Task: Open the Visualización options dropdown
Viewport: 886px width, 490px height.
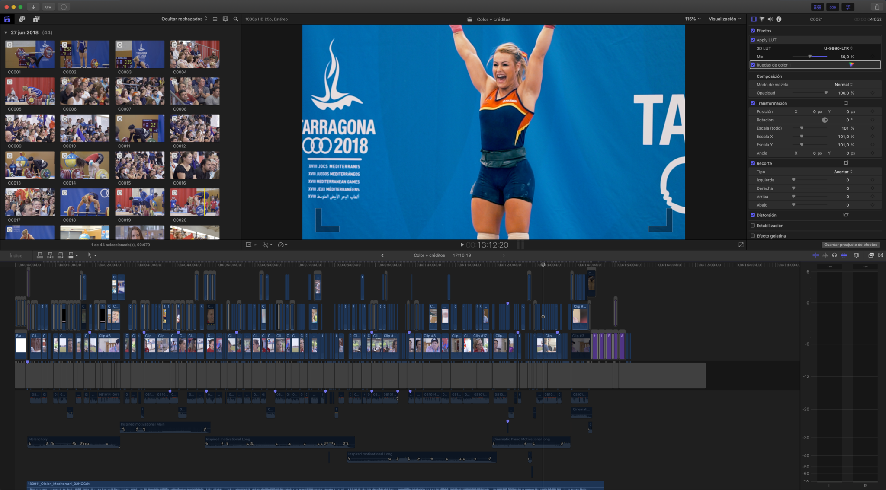Action: (725, 19)
